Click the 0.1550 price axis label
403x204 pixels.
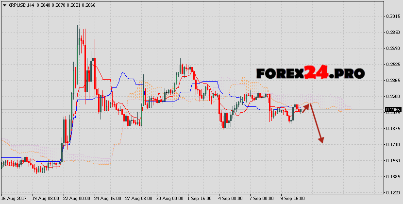(x=393, y=161)
